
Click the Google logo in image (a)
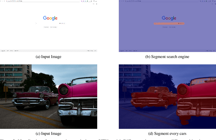[50, 18]
